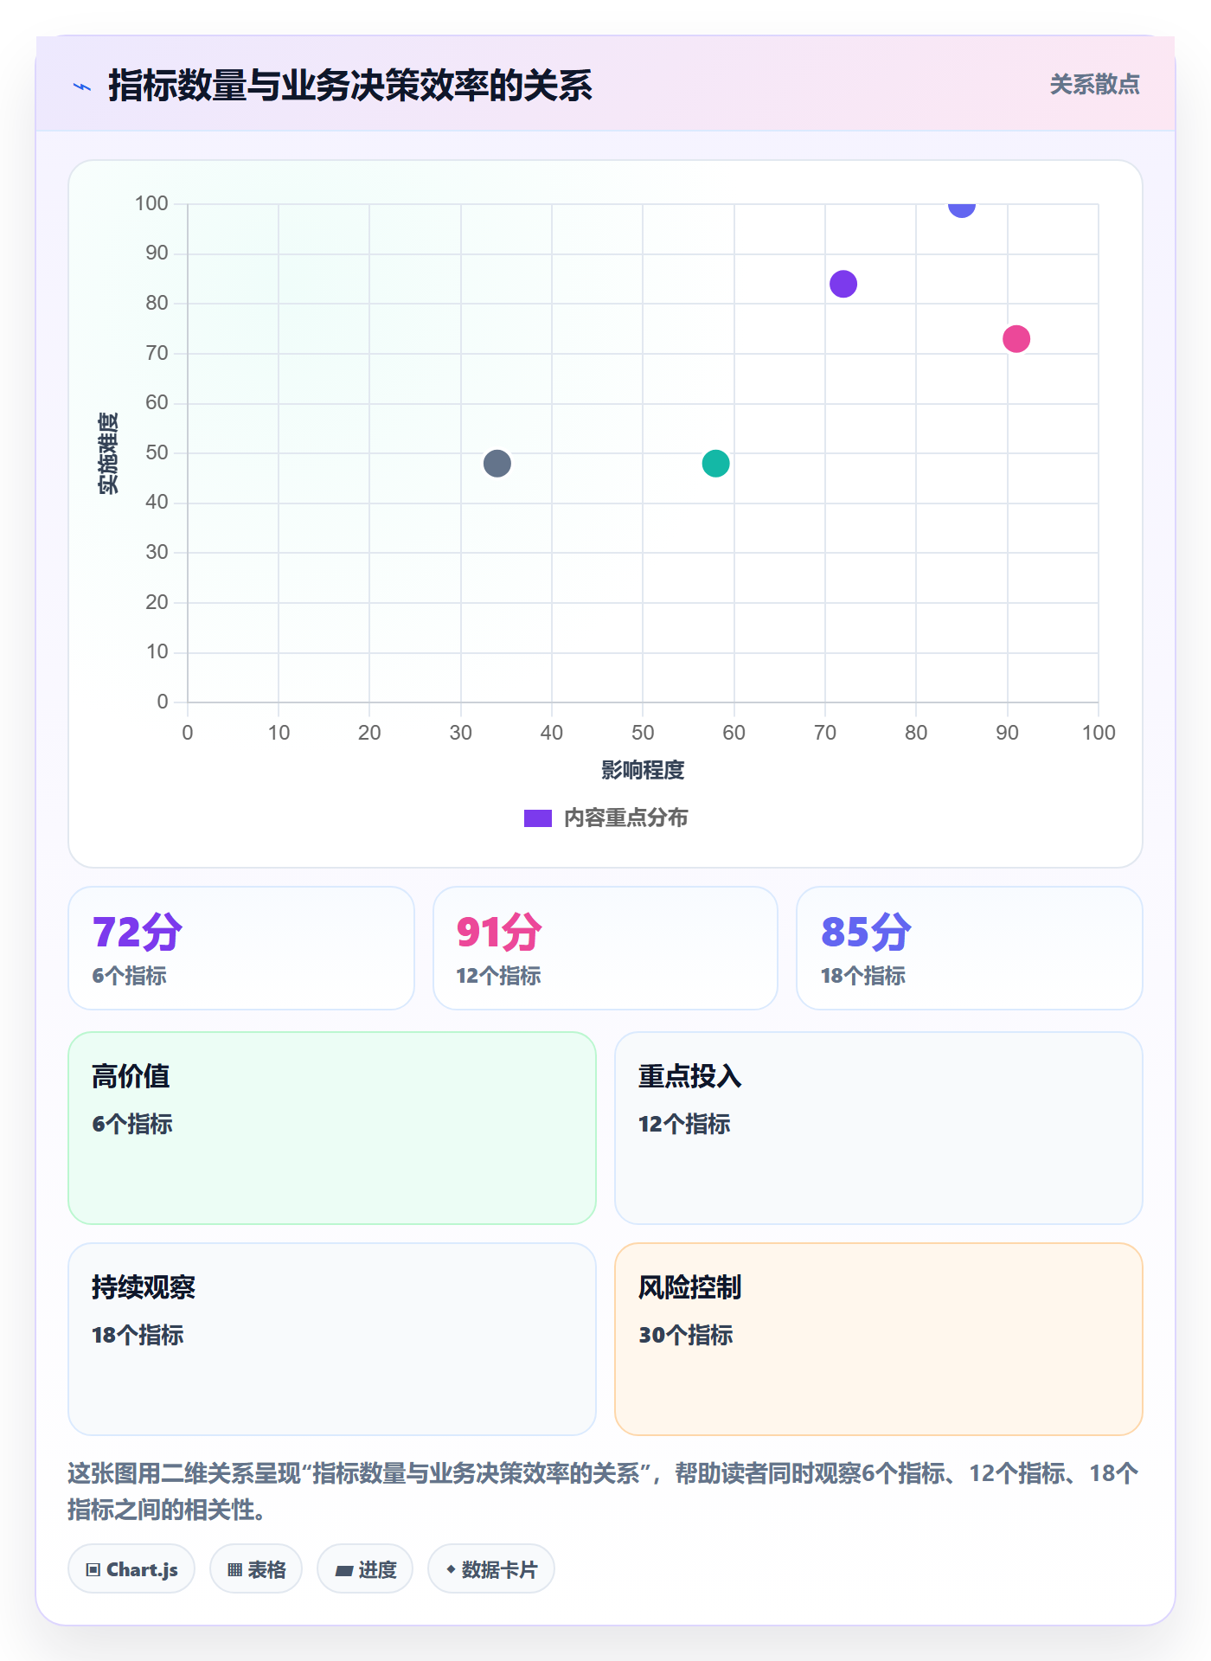Viewport: 1211px width, 1661px height.
Task: Click the description paragraph starting 这张图用二维关系
Action: (603, 1491)
